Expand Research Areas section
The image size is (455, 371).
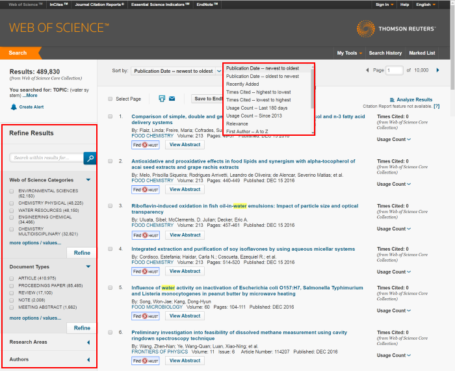tap(88, 342)
